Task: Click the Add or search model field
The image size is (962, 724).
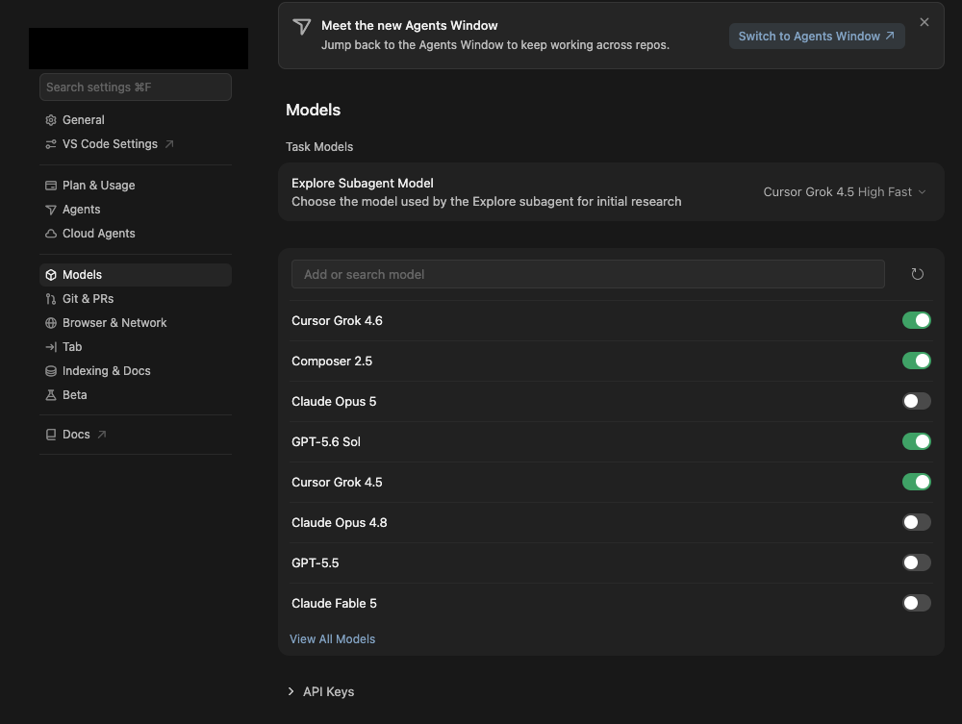Action: (588, 274)
